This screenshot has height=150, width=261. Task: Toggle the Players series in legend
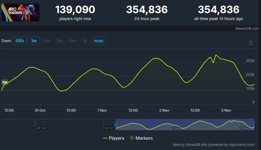114,138
